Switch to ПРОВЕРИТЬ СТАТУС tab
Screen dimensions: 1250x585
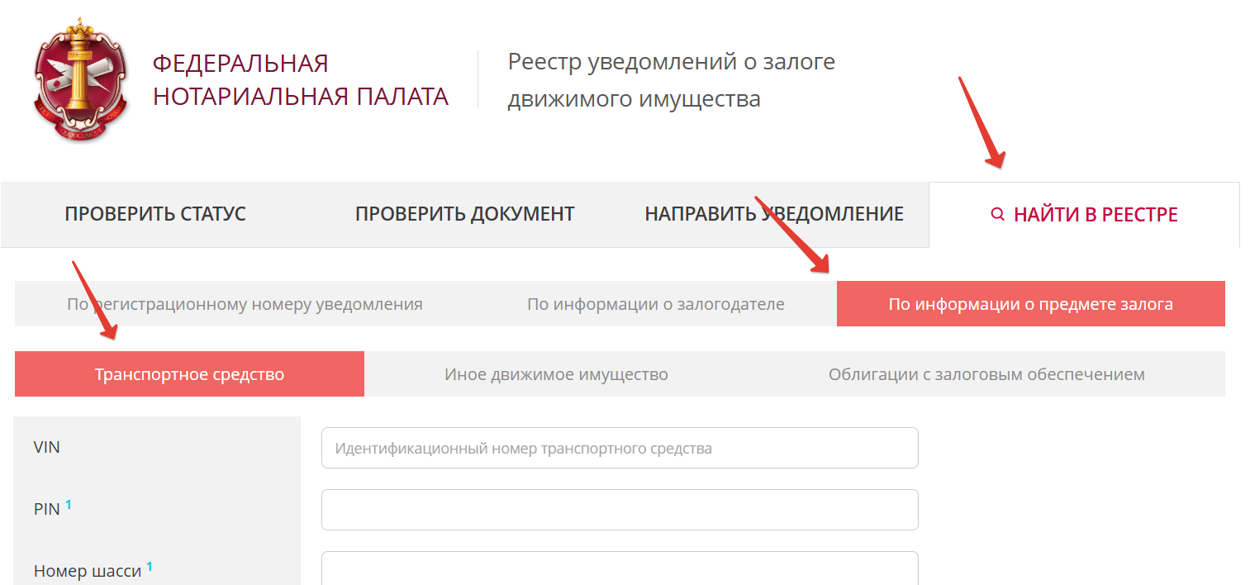[155, 214]
